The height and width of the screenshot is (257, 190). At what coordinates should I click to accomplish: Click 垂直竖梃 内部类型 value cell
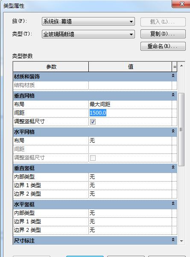tap(130, 177)
